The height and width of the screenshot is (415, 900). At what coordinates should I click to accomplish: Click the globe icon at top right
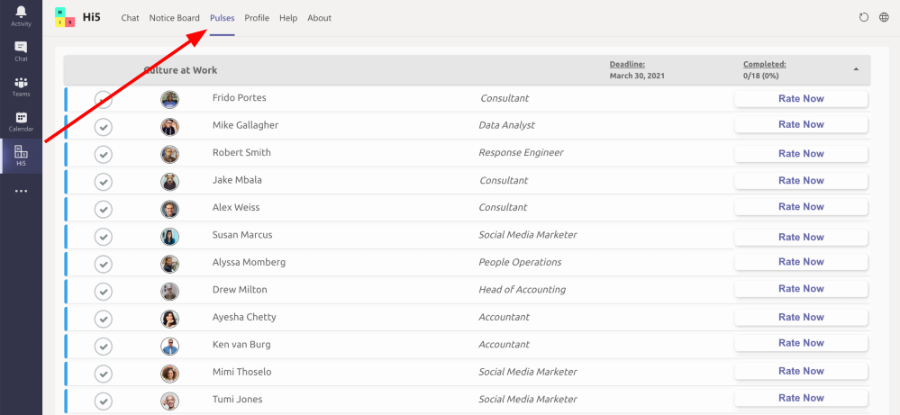pyautogui.click(x=884, y=17)
